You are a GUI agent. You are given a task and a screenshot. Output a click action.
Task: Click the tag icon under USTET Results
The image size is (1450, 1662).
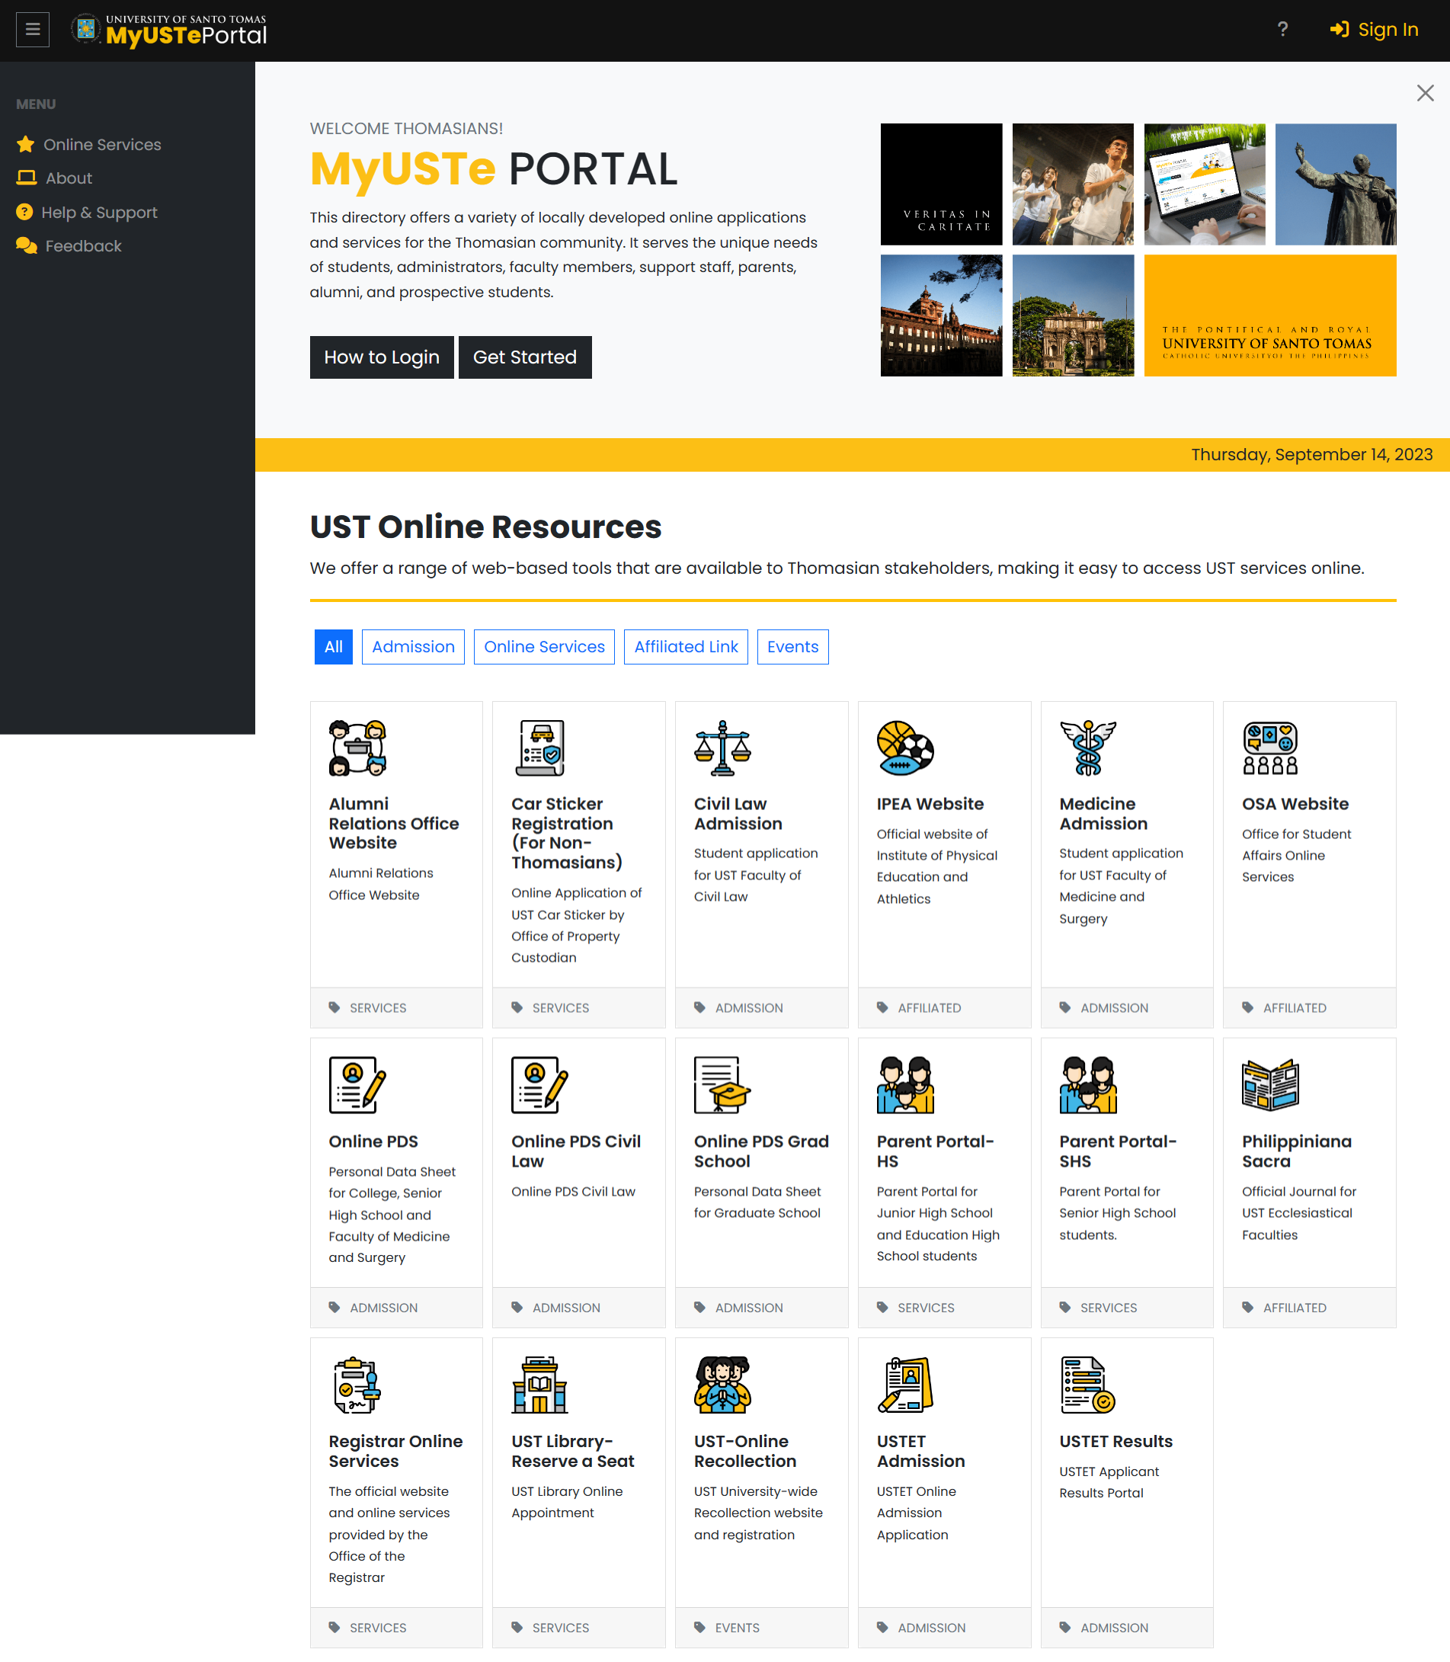pyautogui.click(x=1065, y=1627)
